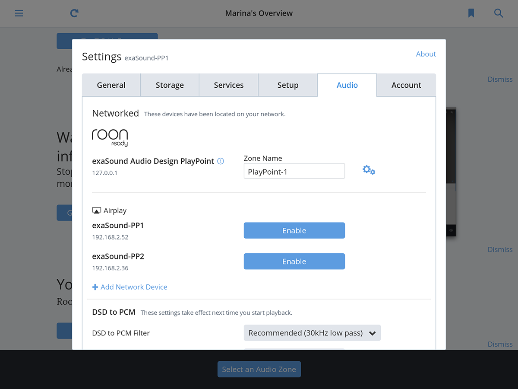The width and height of the screenshot is (518, 389).
Task: Select the Audio tab
Action: 347,85
